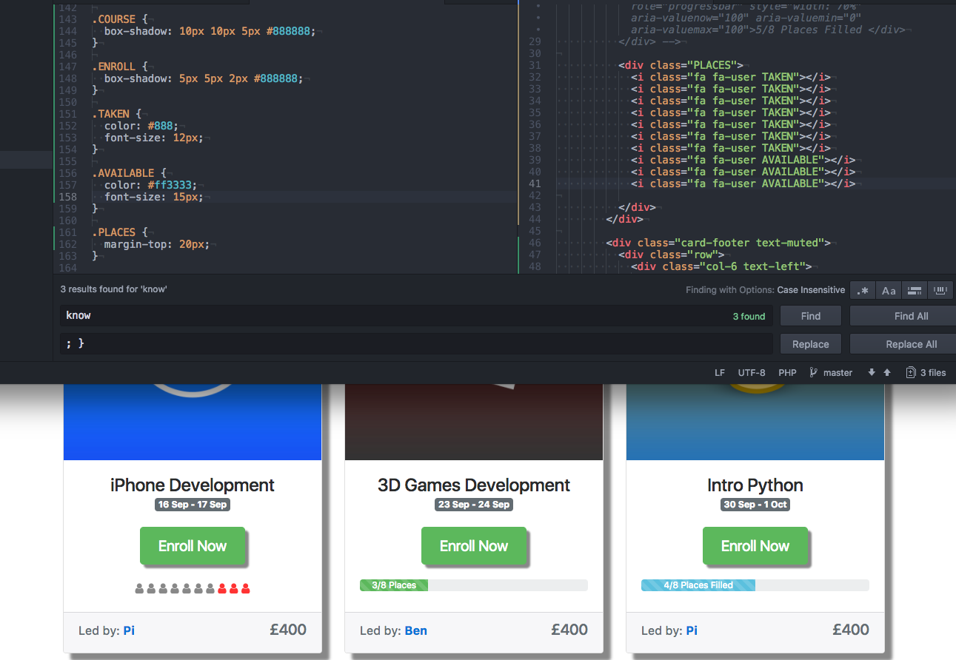
Task: Click the '3D Games Development' course title
Action: 474,485
